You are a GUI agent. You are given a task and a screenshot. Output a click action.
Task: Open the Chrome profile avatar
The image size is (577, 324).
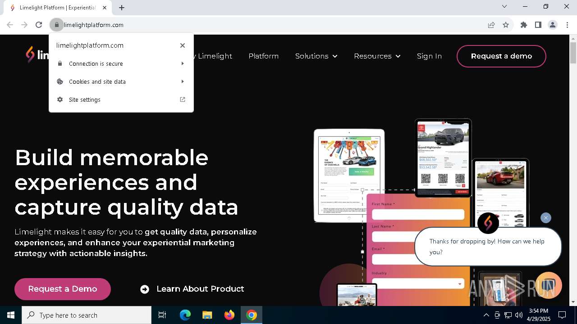[x=553, y=25]
